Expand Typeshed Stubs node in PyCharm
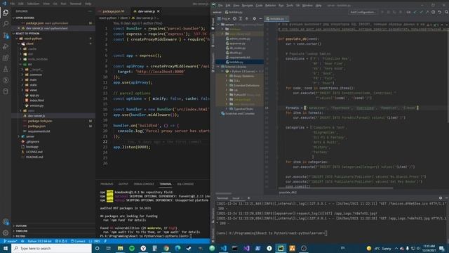449x253 pixels. pos(227,109)
